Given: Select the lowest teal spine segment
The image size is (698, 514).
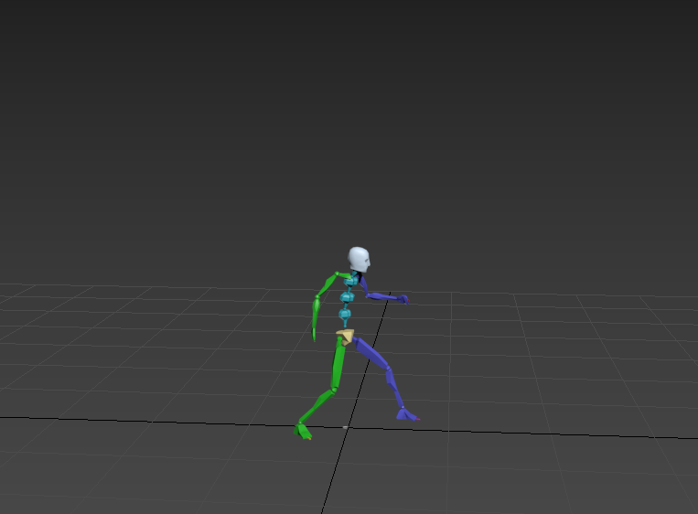Looking at the screenshot, I should 345,315.
